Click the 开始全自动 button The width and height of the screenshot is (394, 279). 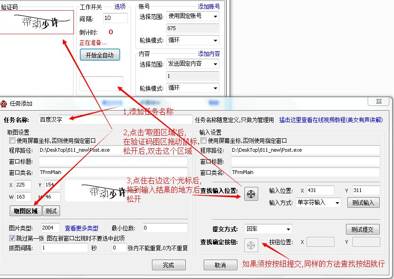[x=100, y=55]
